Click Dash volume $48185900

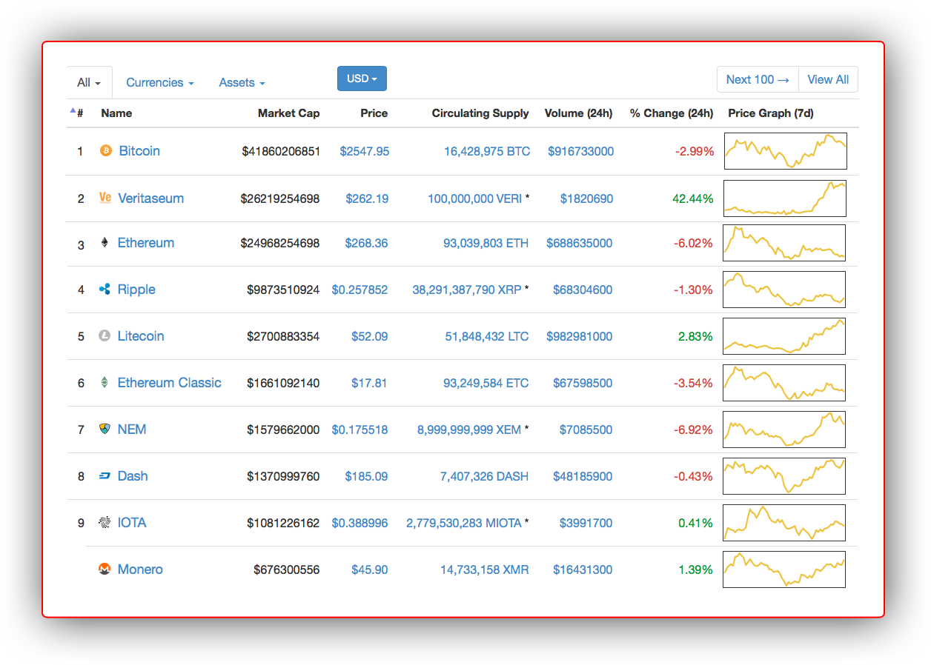(583, 476)
